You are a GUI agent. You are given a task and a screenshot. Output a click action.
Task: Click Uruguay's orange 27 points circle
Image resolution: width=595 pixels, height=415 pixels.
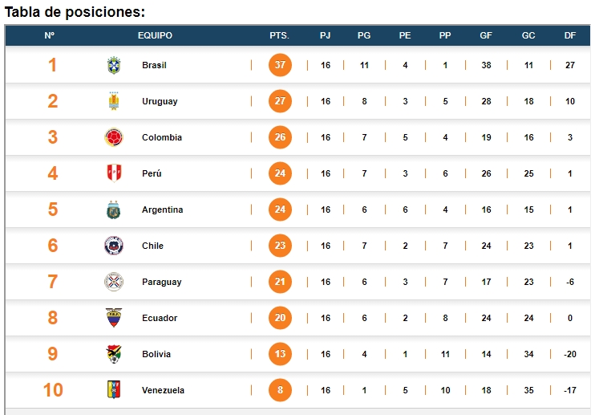click(x=280, y=101)
